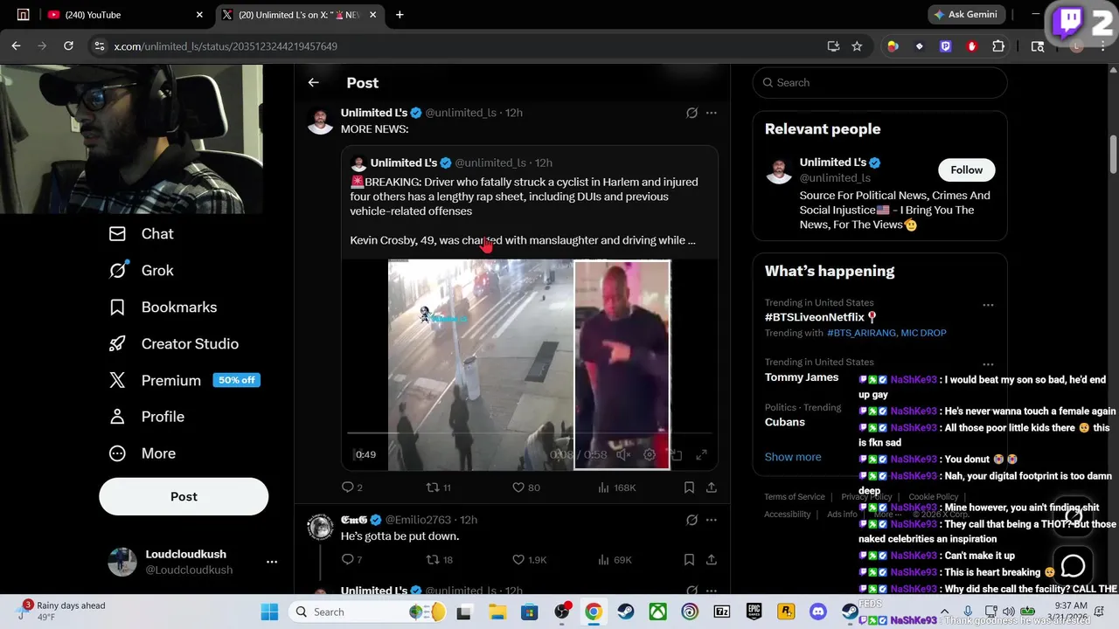Screen dimensions: 1119x629
Task: Open more options on Emilio2763's comment
Action: pos(712,520)
